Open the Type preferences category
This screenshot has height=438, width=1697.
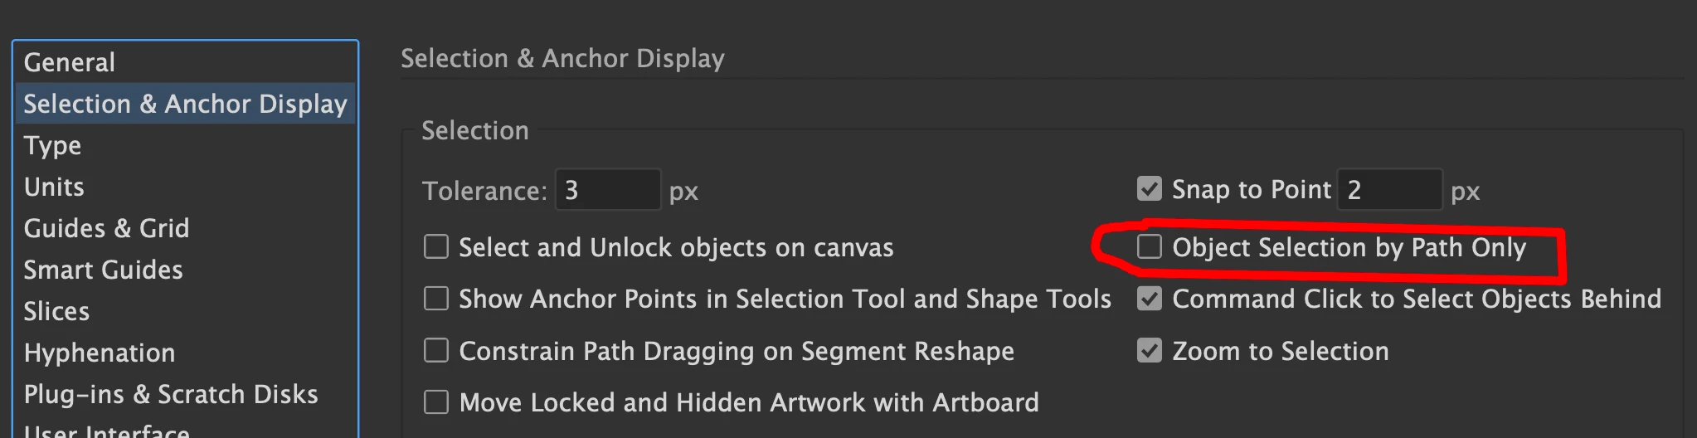point(52,145)
